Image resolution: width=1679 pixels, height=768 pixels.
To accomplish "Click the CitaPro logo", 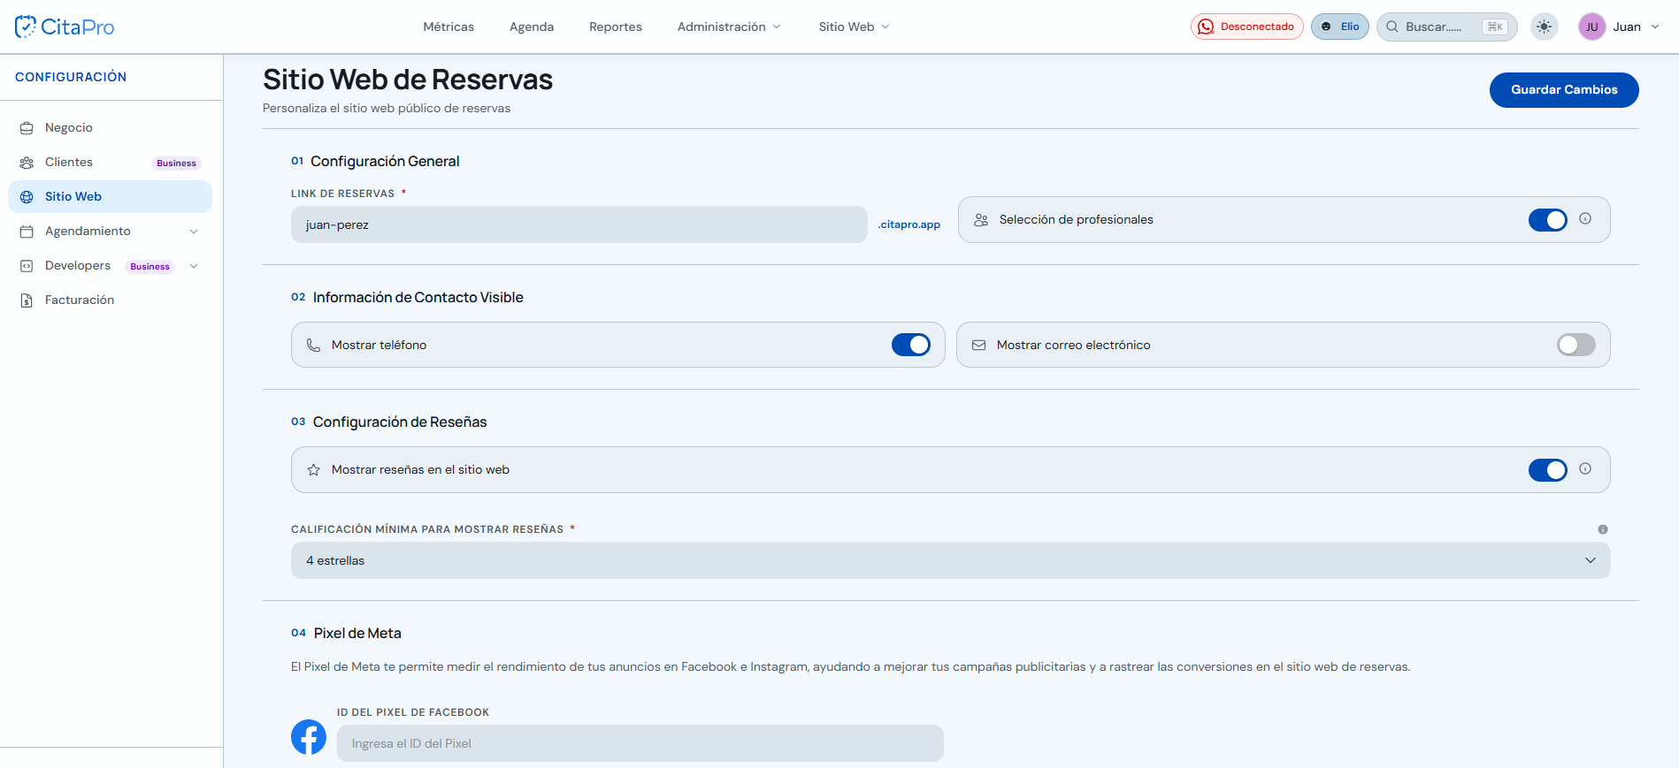I will point(65,27).
